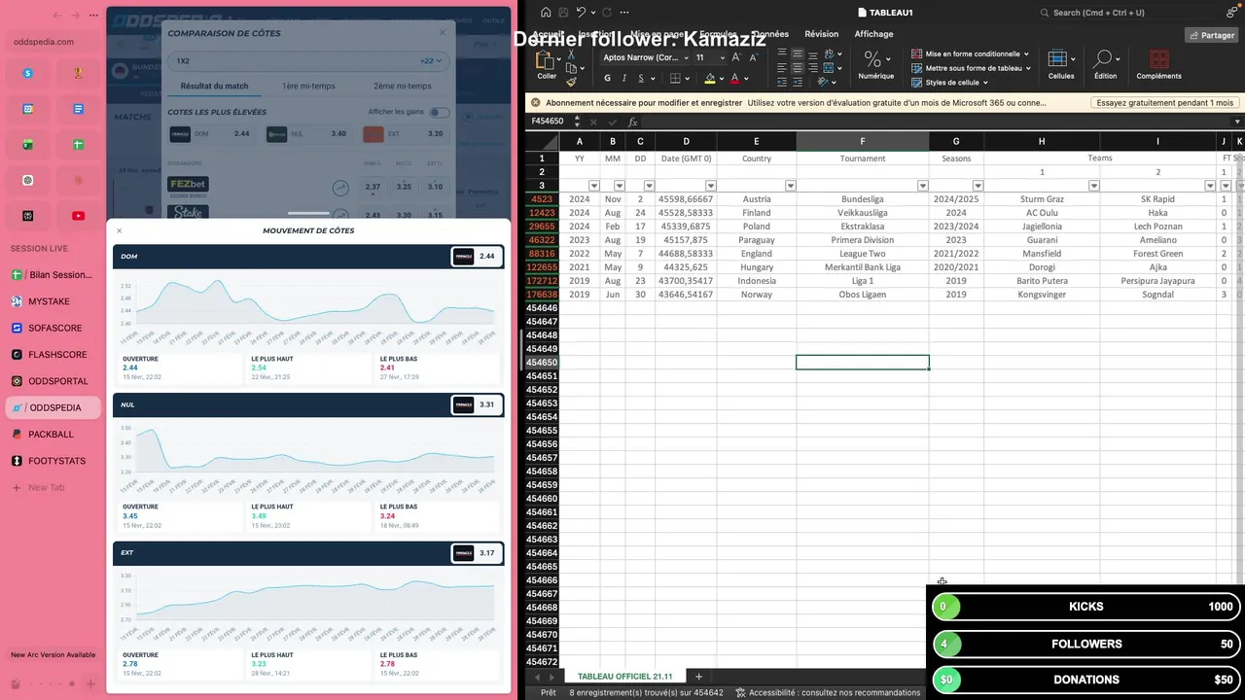This screenshot has height=700, width=1245.
Task: Open Excel quick access more options
Action: 625,13
